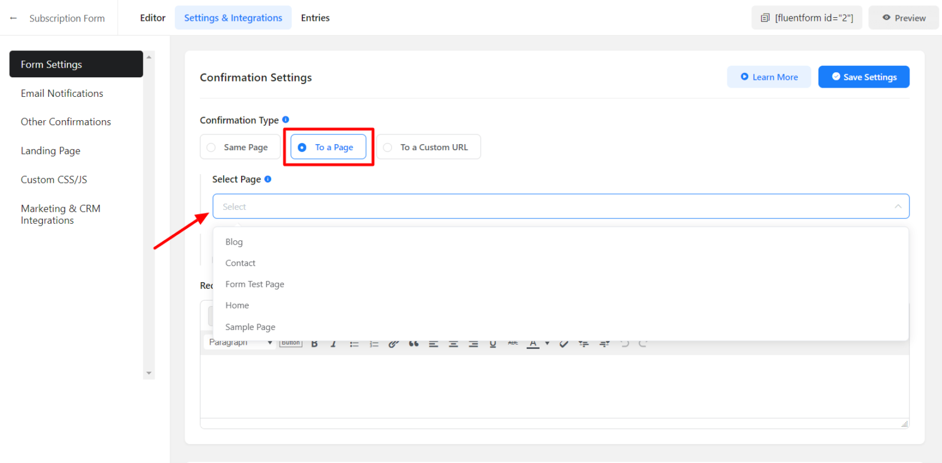Switch to the Entries tab
Image resolution: width=942 pixels, height=463 pixels.
click(315, 18)
